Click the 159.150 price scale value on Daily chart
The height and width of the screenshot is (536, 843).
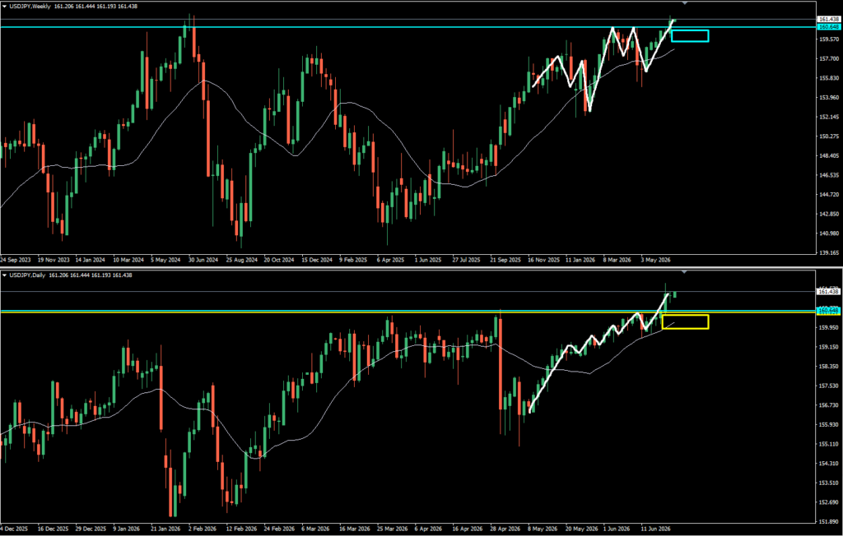point(828,347)
